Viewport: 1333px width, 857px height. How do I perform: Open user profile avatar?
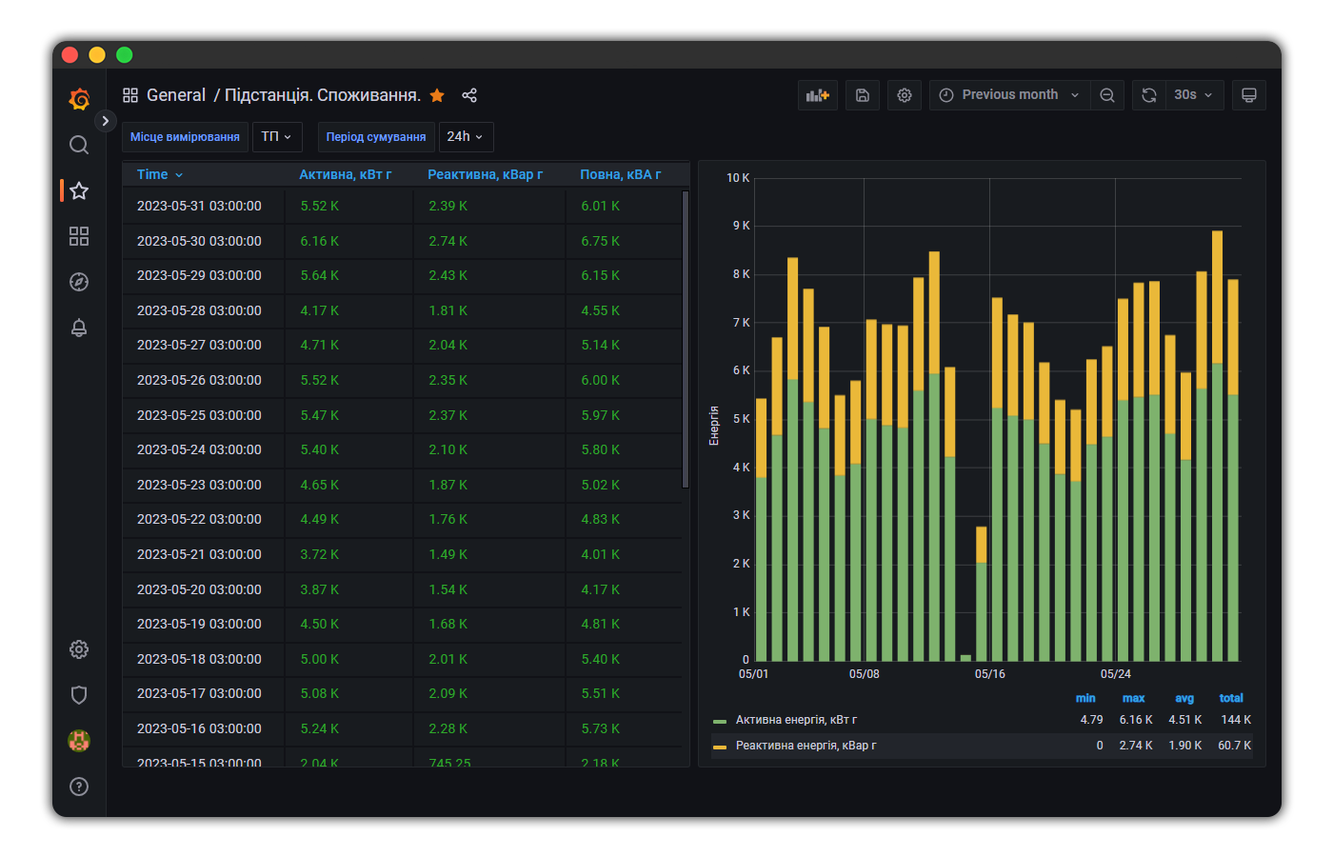[79, 741]
